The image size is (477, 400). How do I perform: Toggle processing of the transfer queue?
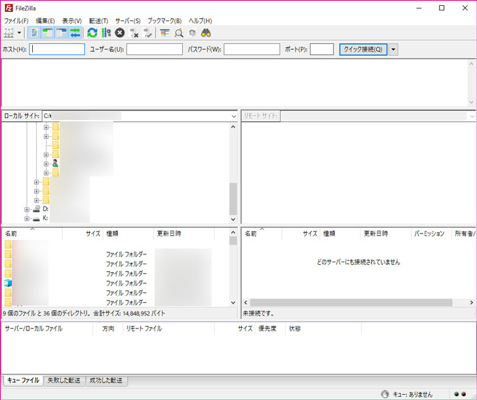click(106, 33)
